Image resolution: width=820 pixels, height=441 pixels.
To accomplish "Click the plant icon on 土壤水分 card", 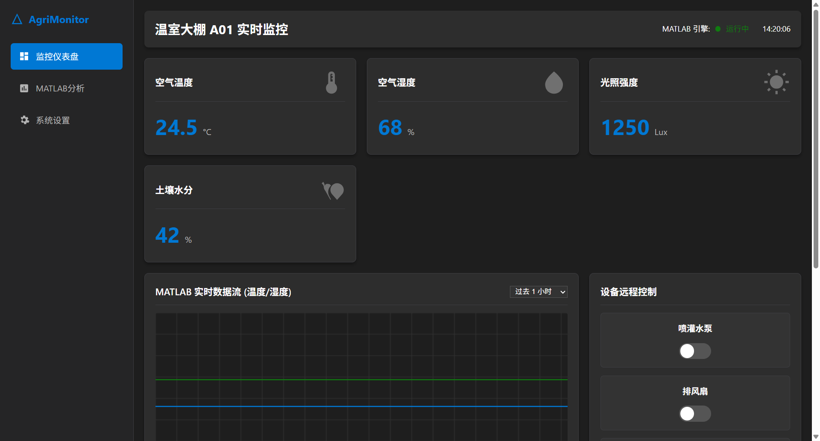I will pyautogui.click(x=333, y=191).
